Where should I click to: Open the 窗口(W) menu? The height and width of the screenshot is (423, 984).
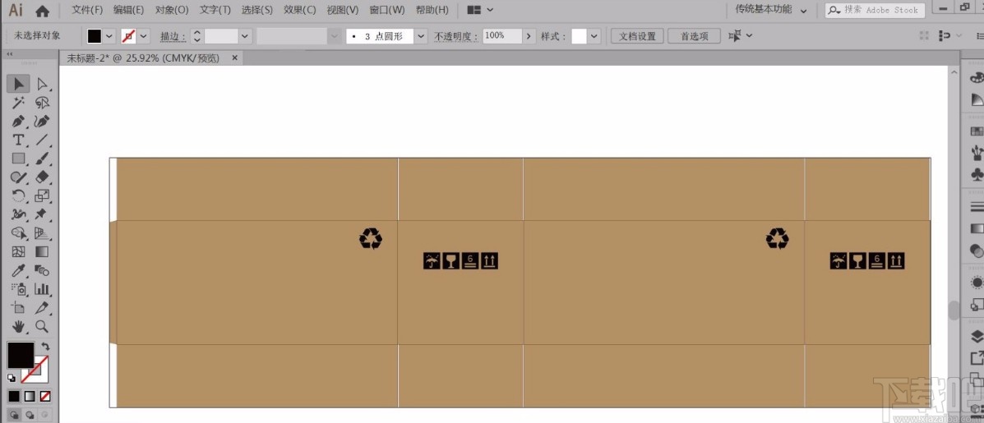(387, 10)
